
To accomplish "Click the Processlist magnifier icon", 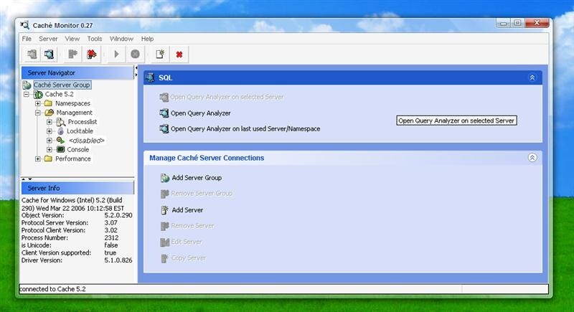I will (x=61, y=122).
